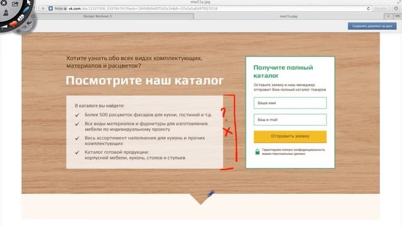Switch to the mw21a.jpg tab
The height and width of the screenshot is (226, 402).
tap(288, 16)
